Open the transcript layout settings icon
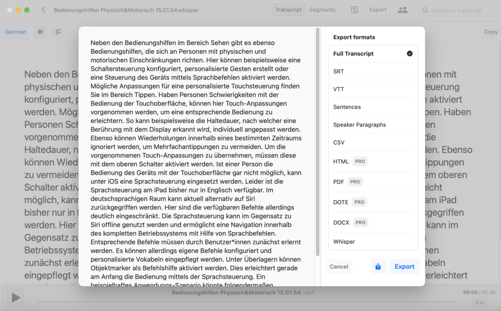 pyautogui.click(x=354, y=10)
